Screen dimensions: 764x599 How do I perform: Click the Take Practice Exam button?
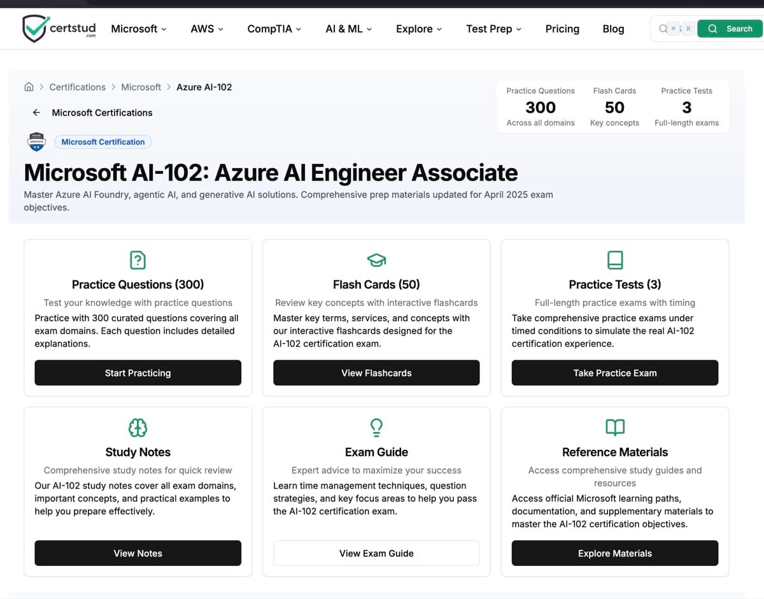[614, 373]
